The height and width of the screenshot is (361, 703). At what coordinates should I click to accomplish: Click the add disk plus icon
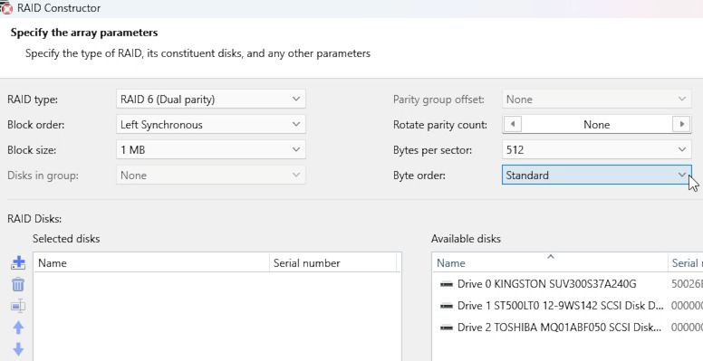coord(18,263)
